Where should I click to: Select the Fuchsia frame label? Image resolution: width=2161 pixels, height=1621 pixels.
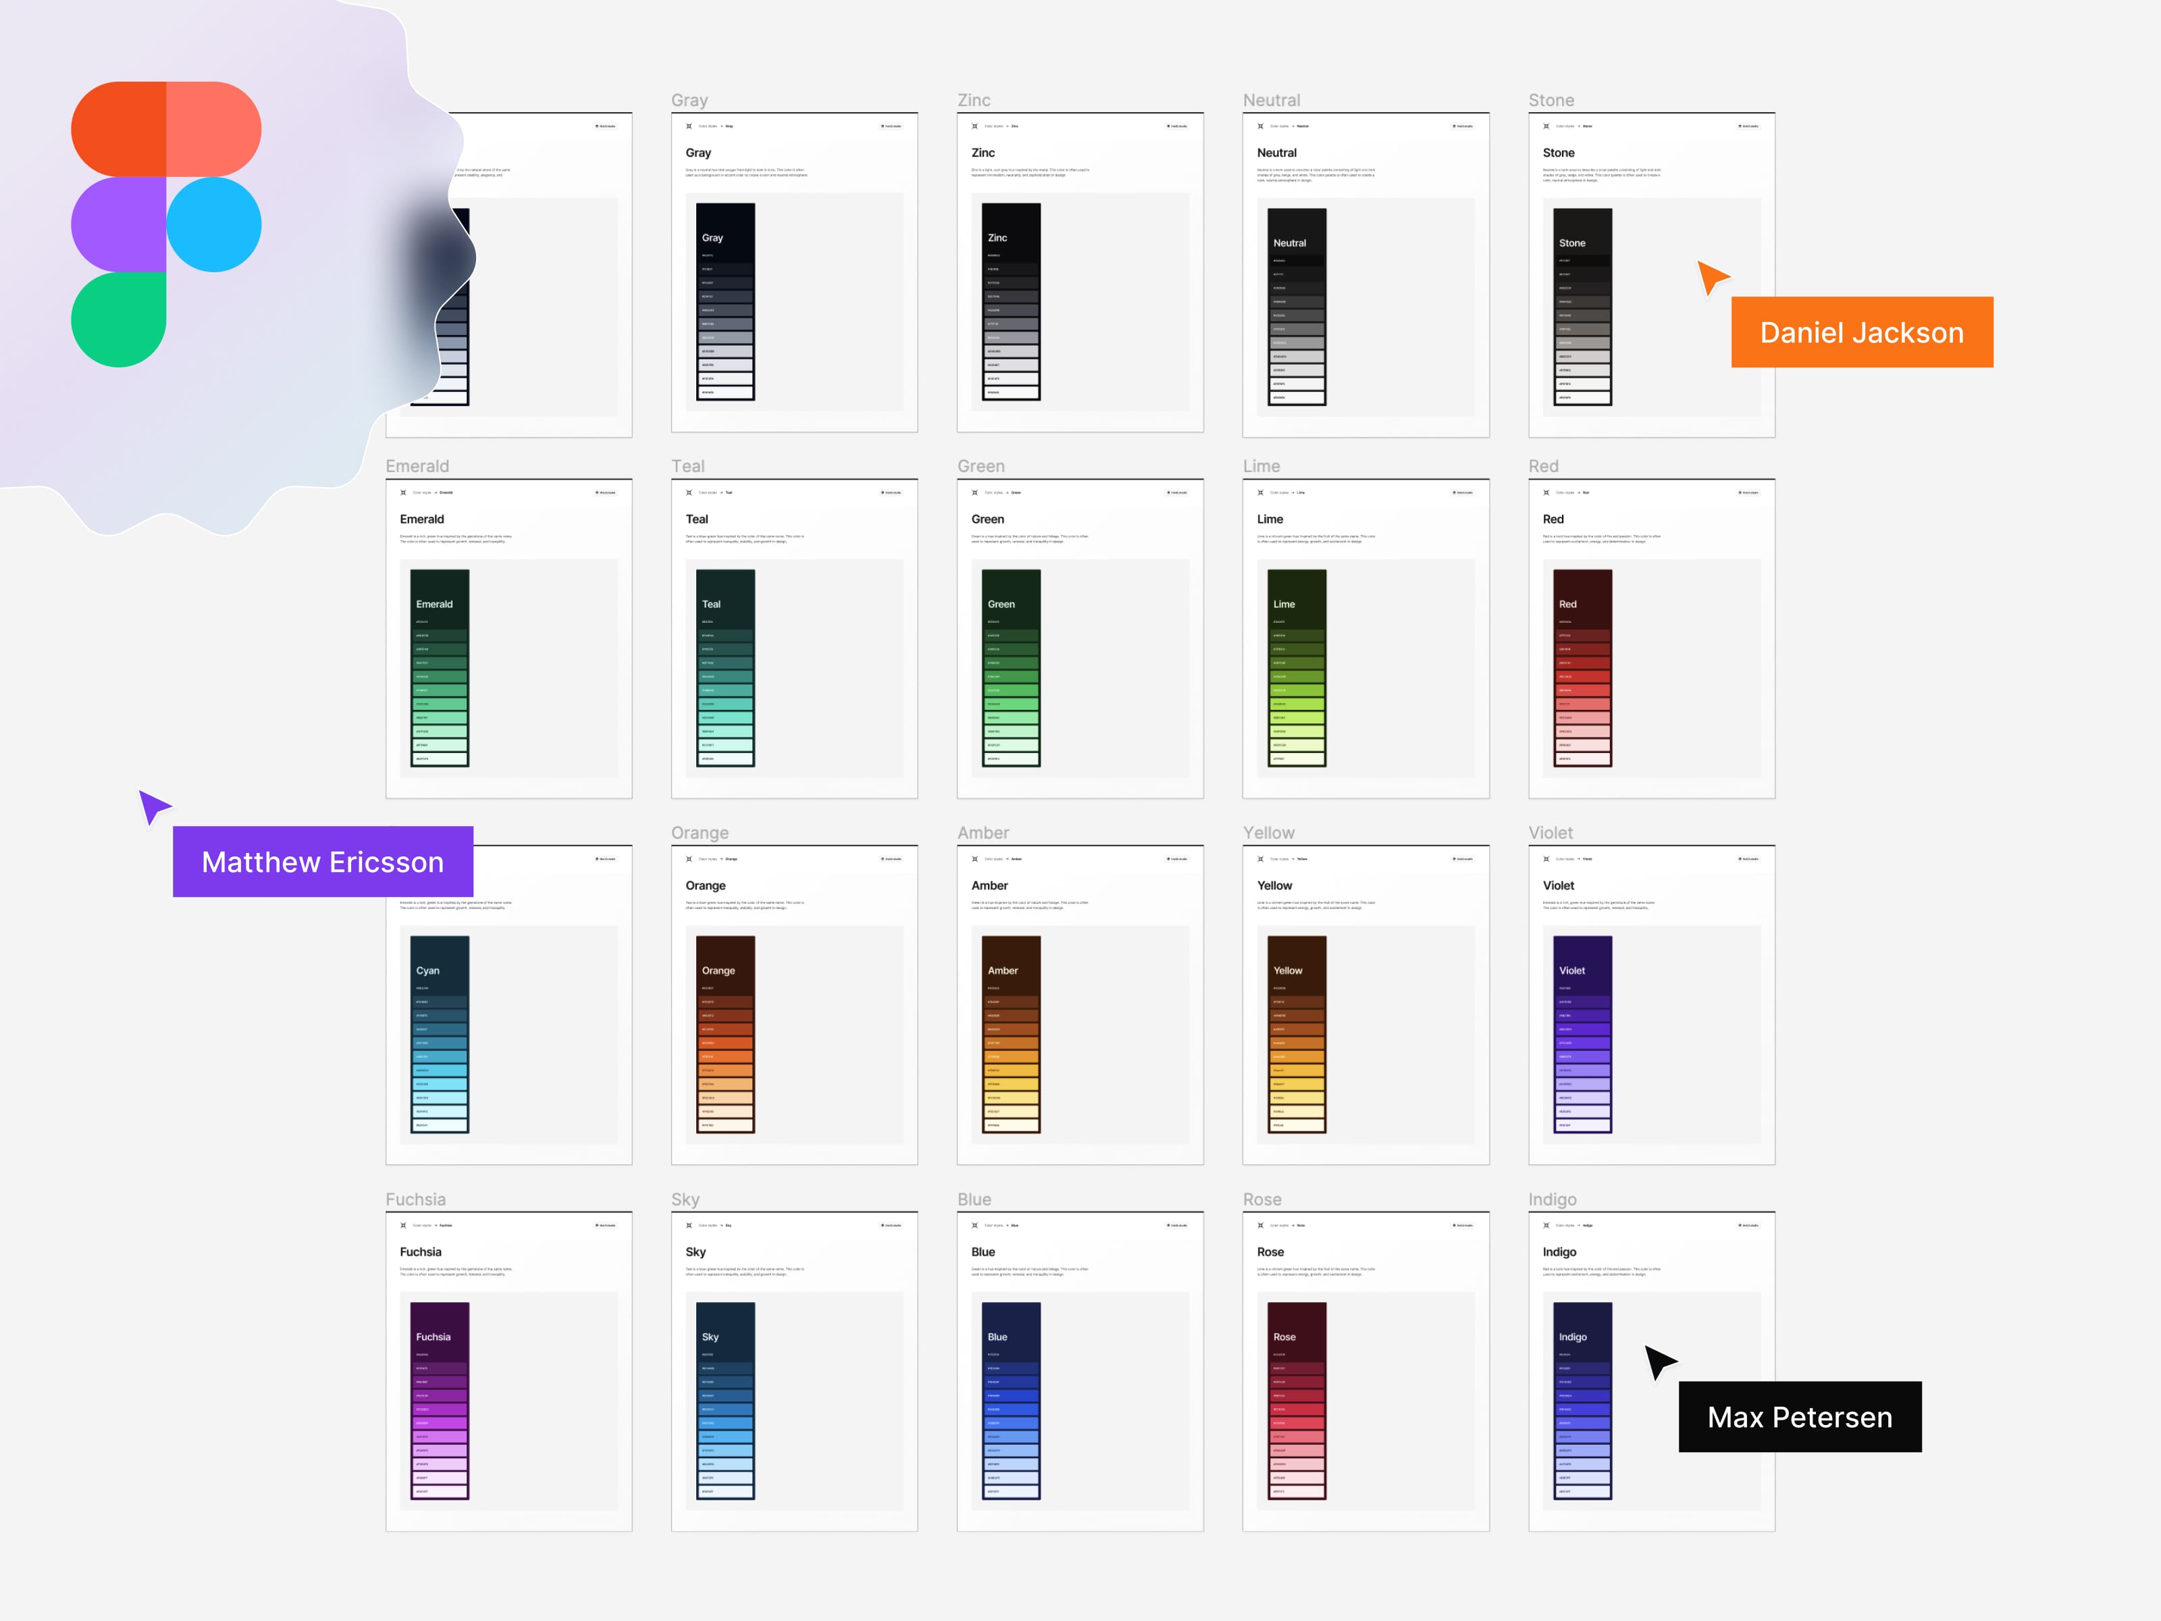[x=415, y=1199]
